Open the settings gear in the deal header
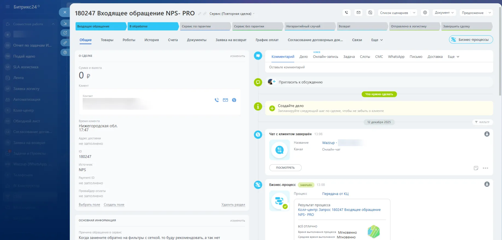502x240 pixels. pos(425,13)
